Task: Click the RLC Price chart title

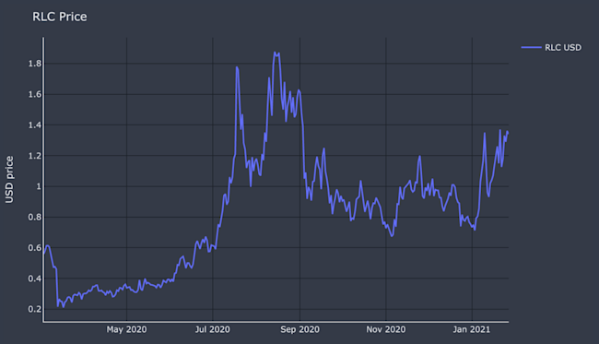Action: (60, 17)
